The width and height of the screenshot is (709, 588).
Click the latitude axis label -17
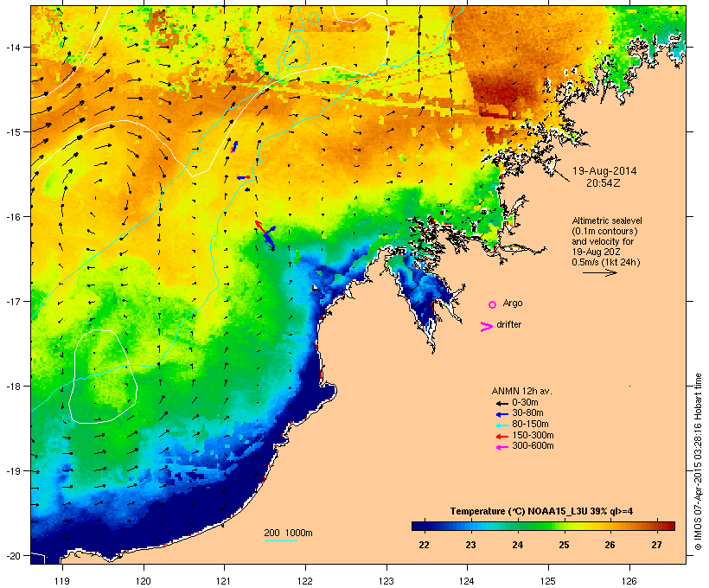point(12,302)
